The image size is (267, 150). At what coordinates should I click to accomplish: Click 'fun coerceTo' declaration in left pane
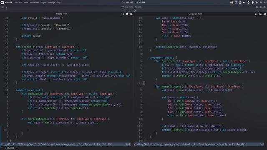(47, 47)
